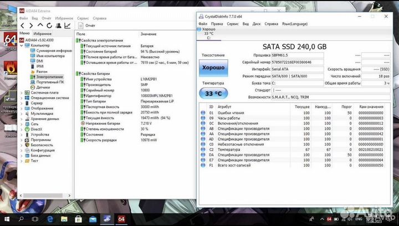Click the Refresh icon in AIDA64 toolbar
This screenshot has width=399, height=226.
tap(49, 25)
